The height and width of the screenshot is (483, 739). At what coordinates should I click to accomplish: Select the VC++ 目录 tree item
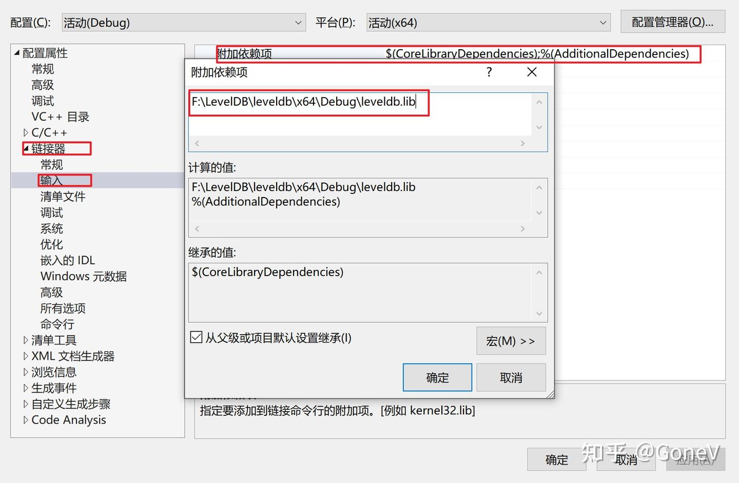click(61, 117)
